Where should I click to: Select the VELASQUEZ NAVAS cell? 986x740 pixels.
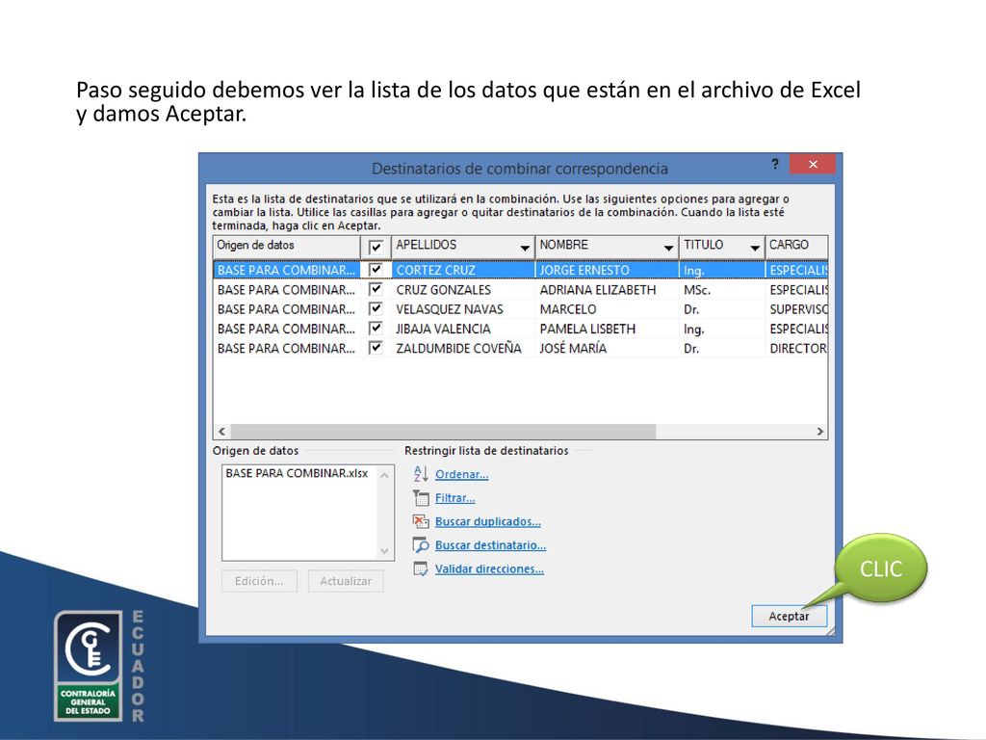pos(463,309)
